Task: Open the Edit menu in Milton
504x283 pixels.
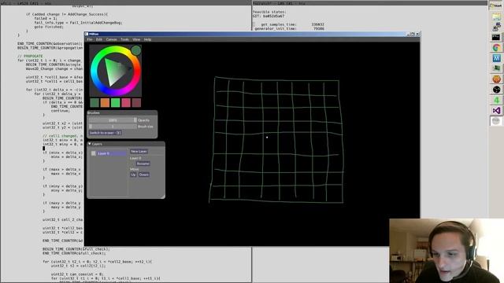Action: tap(99, 39)
